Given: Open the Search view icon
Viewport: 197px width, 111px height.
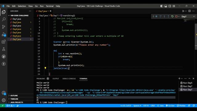Looking at the screenshot, I should click(x=4, y=19).
